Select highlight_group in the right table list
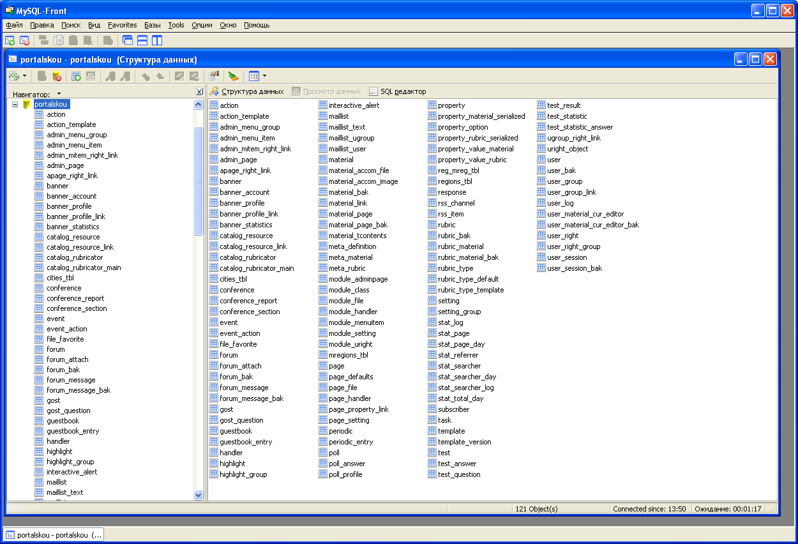 [x=243, y=474]
